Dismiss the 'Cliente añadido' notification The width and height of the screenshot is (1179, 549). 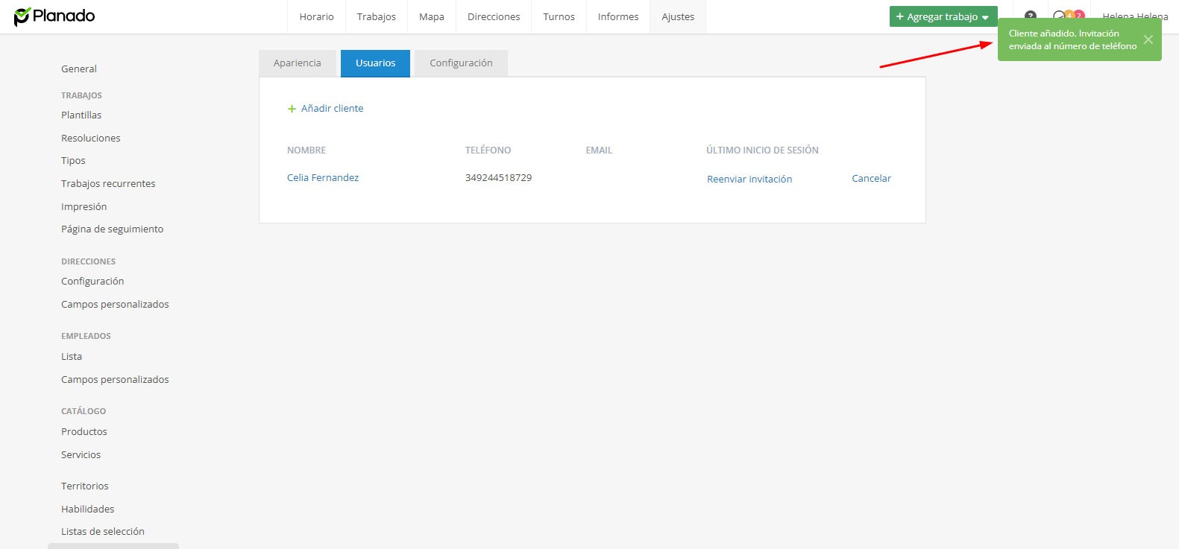pos(1148,39)
